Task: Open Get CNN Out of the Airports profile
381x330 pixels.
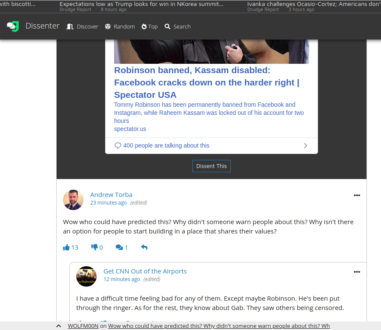Action: pos(145,271)
